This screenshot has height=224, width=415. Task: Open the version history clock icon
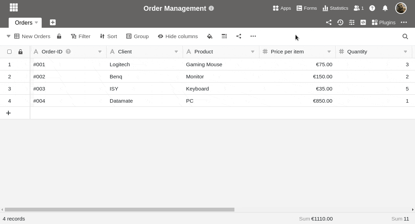pos(340,23)
